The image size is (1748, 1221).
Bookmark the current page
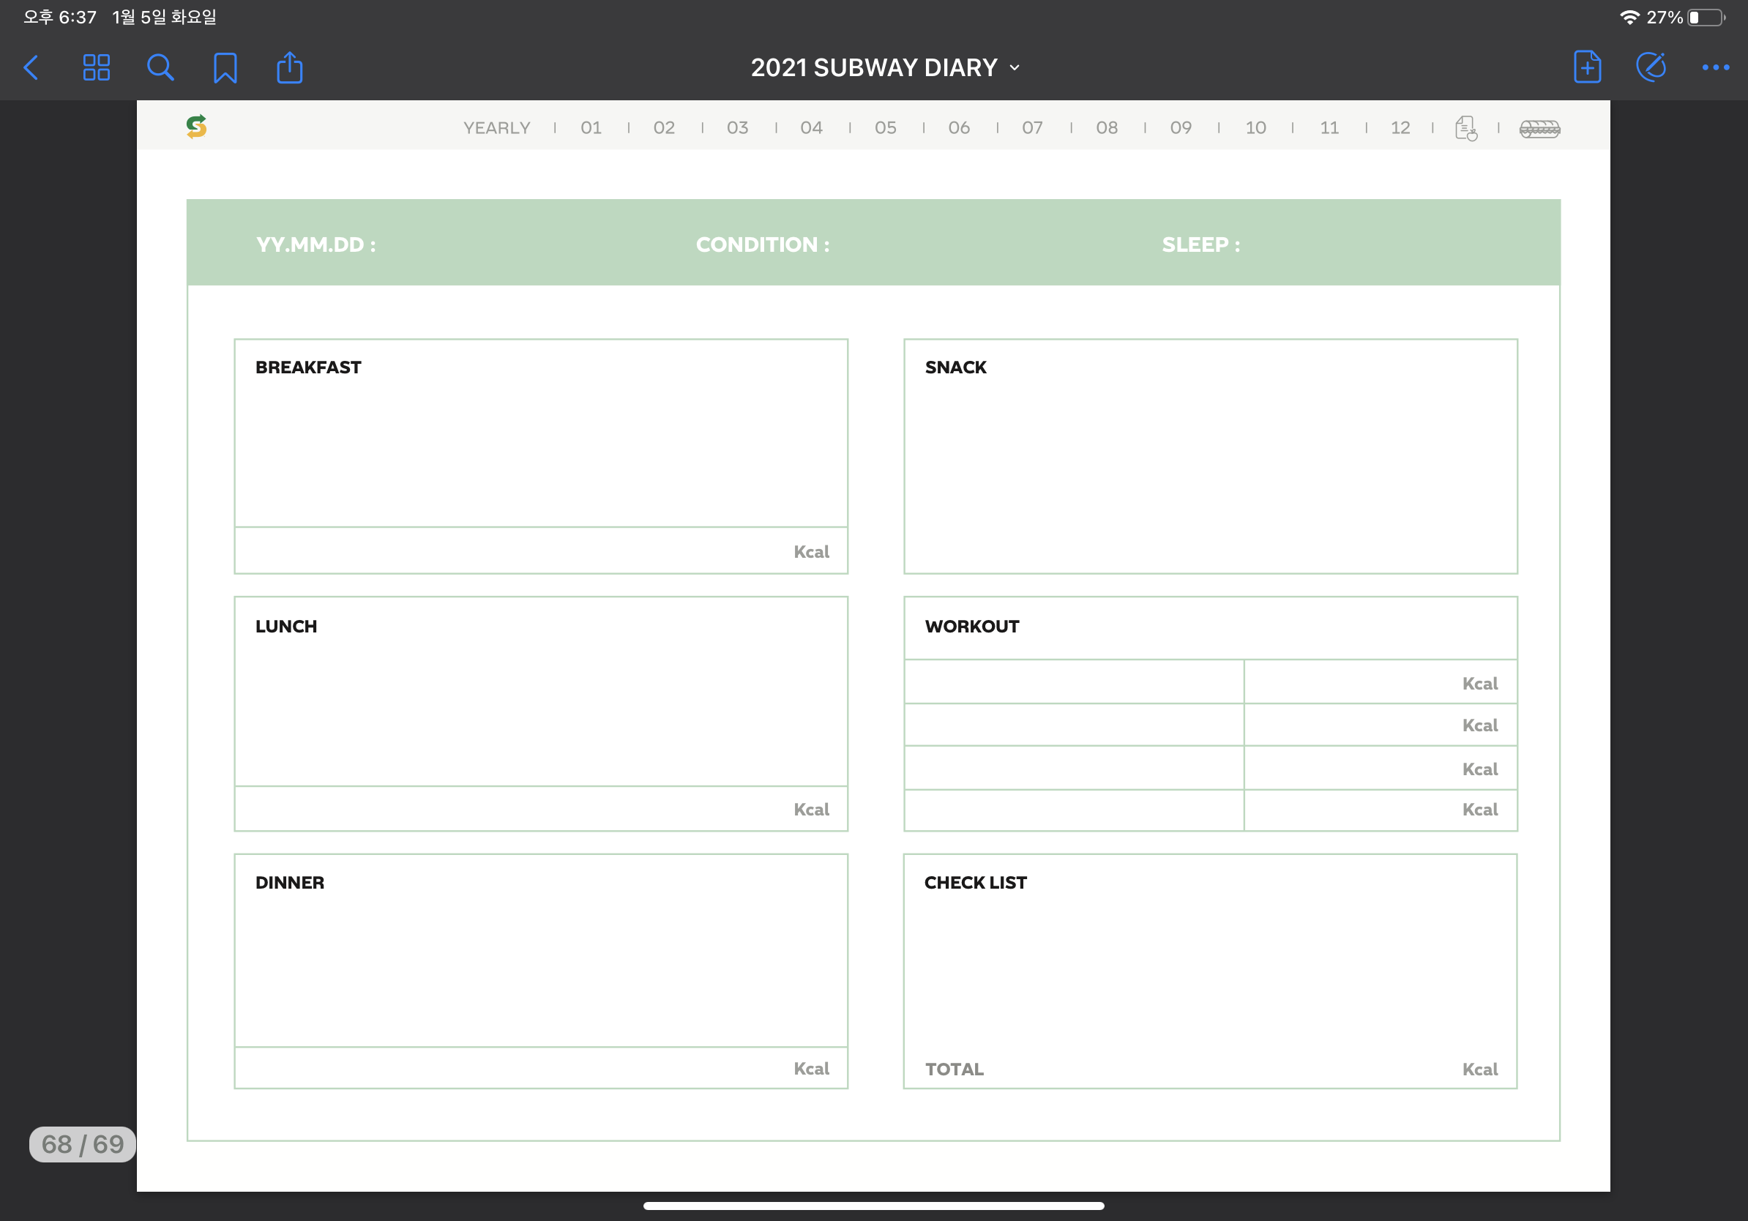225,68
